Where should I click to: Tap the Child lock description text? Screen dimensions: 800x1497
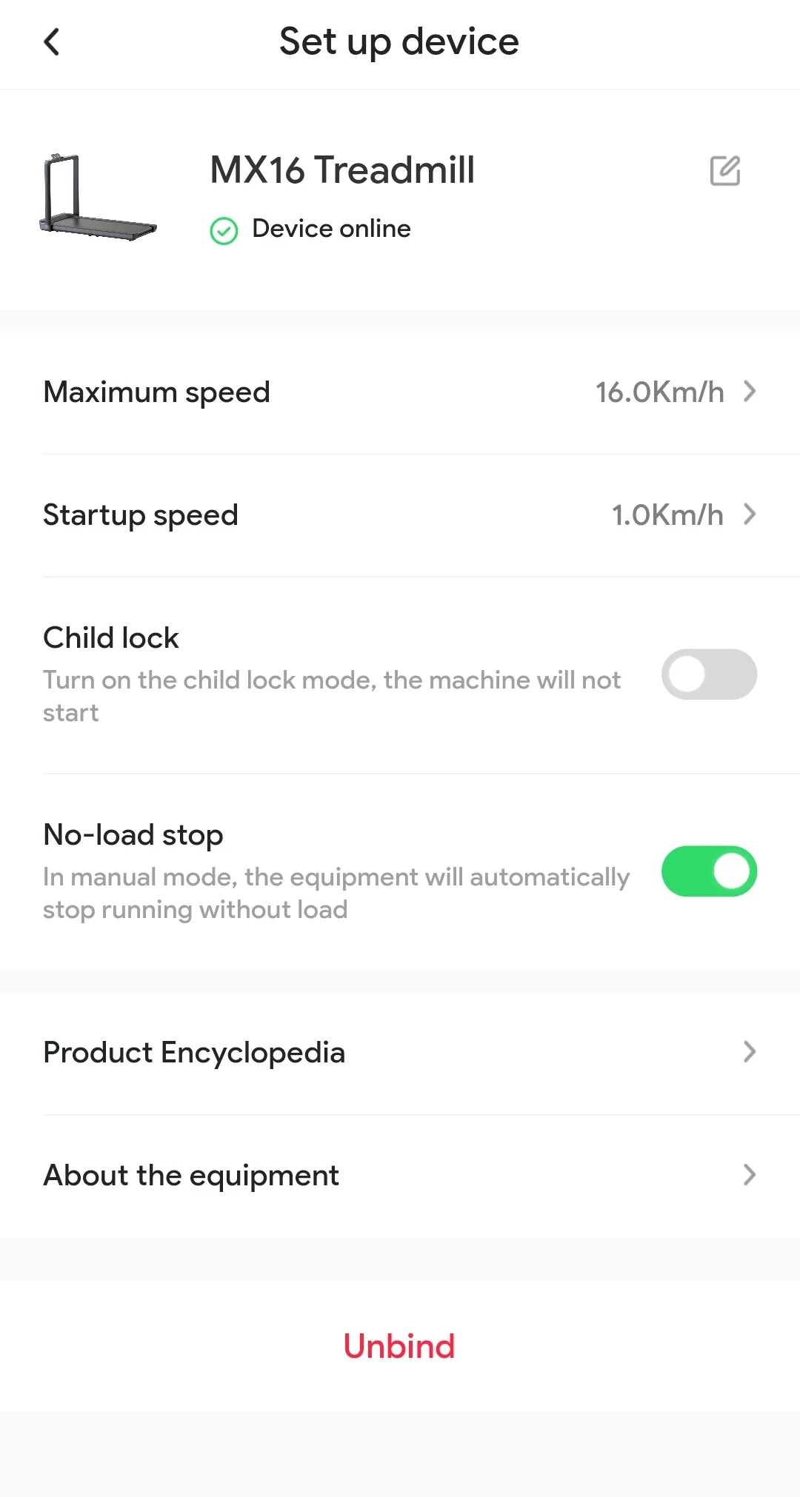tap(332, 696)
